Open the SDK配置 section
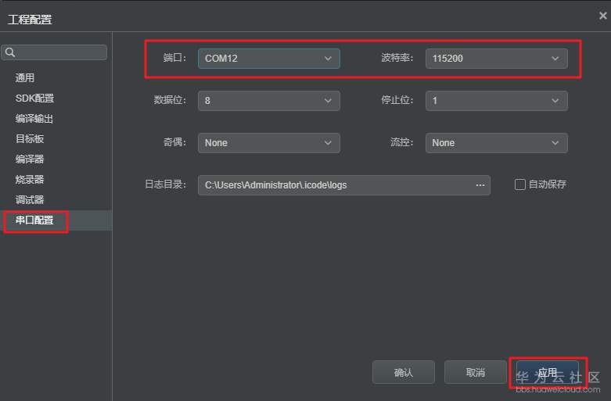 point(34,98)
